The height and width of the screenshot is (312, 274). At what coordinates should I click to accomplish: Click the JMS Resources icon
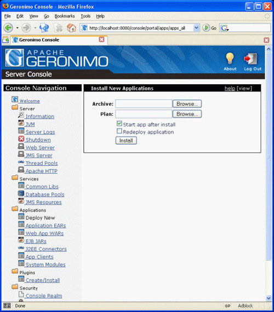(x=21, y=201)
